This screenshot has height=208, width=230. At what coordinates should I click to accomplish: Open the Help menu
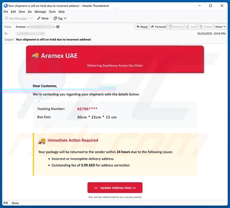pos(61,12)
